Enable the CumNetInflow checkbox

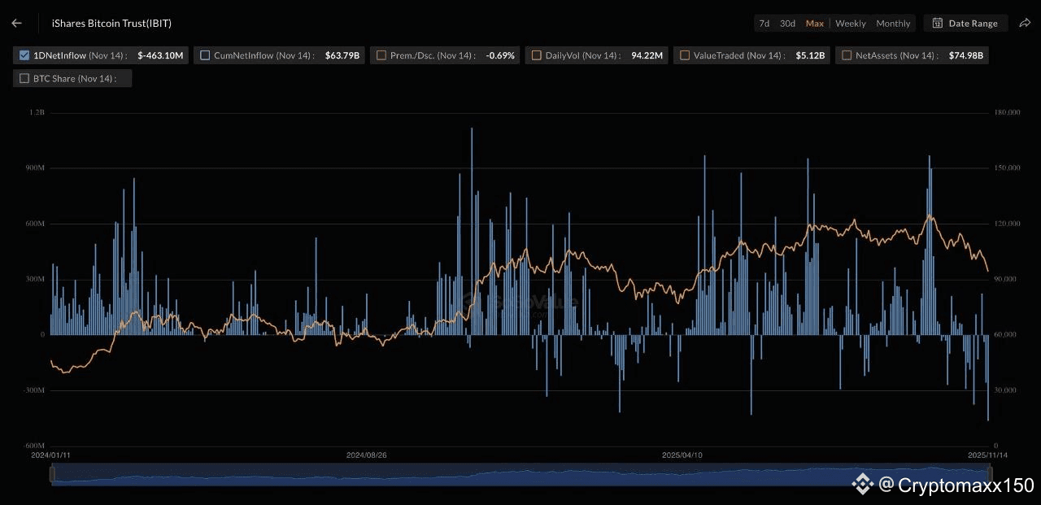(x=205, y=56)
